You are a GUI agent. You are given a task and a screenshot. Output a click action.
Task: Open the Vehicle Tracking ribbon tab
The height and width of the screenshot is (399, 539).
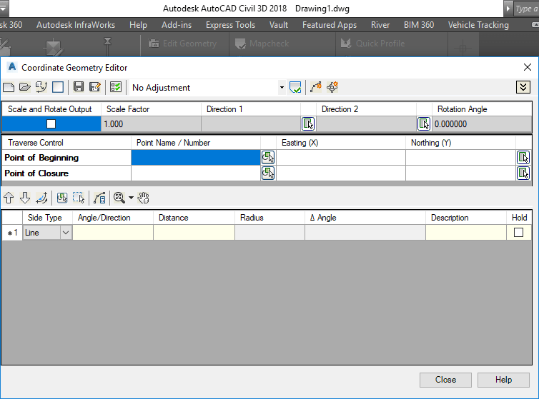tap(478, 25)
